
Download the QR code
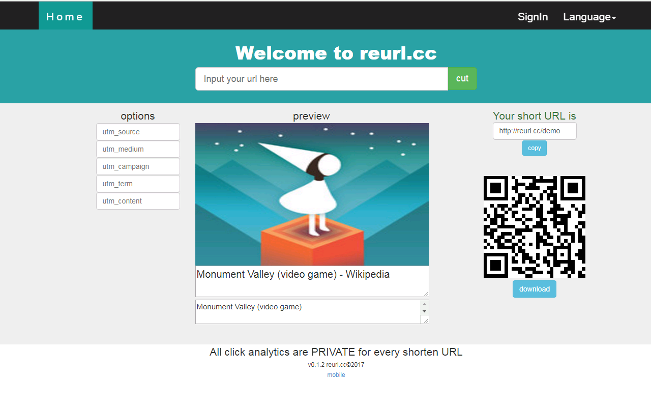tap(535, 289)
